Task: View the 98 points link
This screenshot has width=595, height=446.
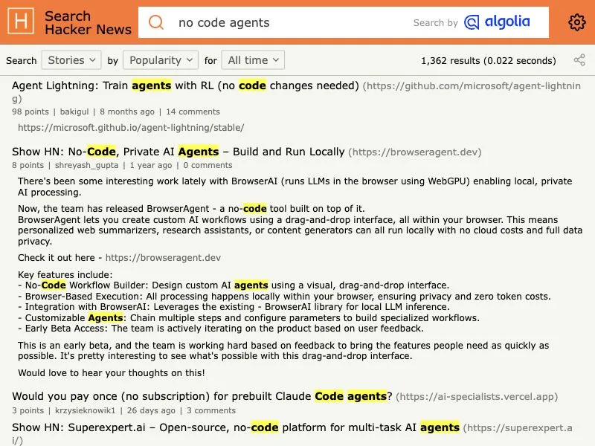Action: tap(30, 111)
